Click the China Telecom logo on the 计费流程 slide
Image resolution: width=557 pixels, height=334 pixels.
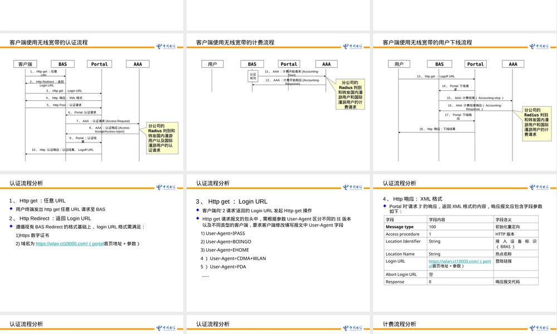(353, 47)
